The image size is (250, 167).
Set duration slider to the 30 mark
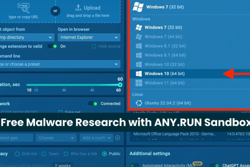coord(64,85)
